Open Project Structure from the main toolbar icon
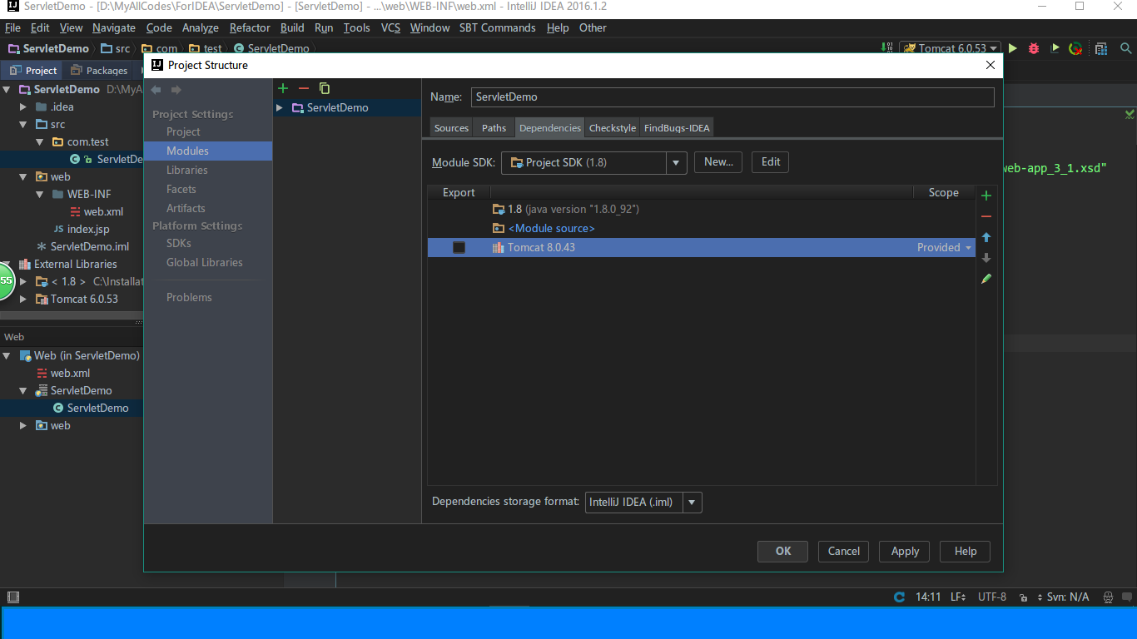 pos(1101,48)
